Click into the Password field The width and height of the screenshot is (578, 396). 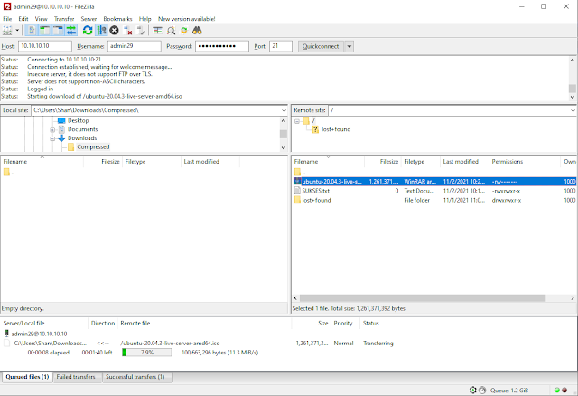(x=222, y=46)
